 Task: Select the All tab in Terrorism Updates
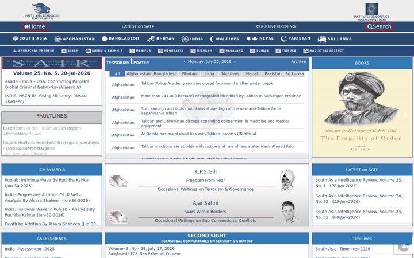click(x=117, y=74)
